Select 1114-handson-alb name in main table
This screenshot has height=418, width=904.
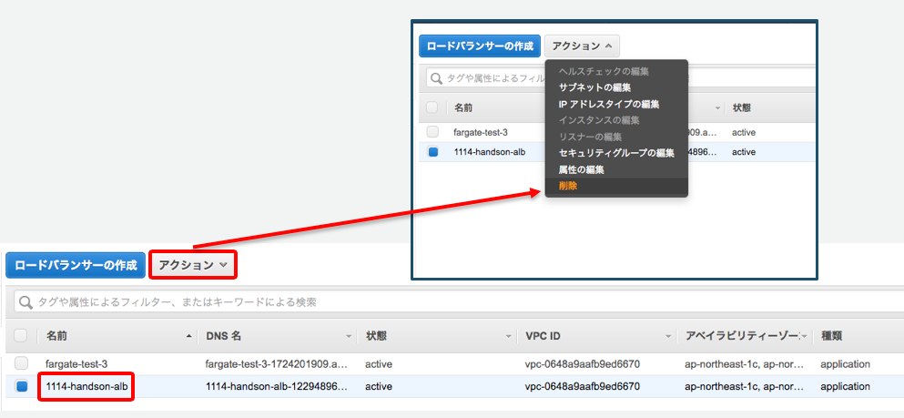86,386
